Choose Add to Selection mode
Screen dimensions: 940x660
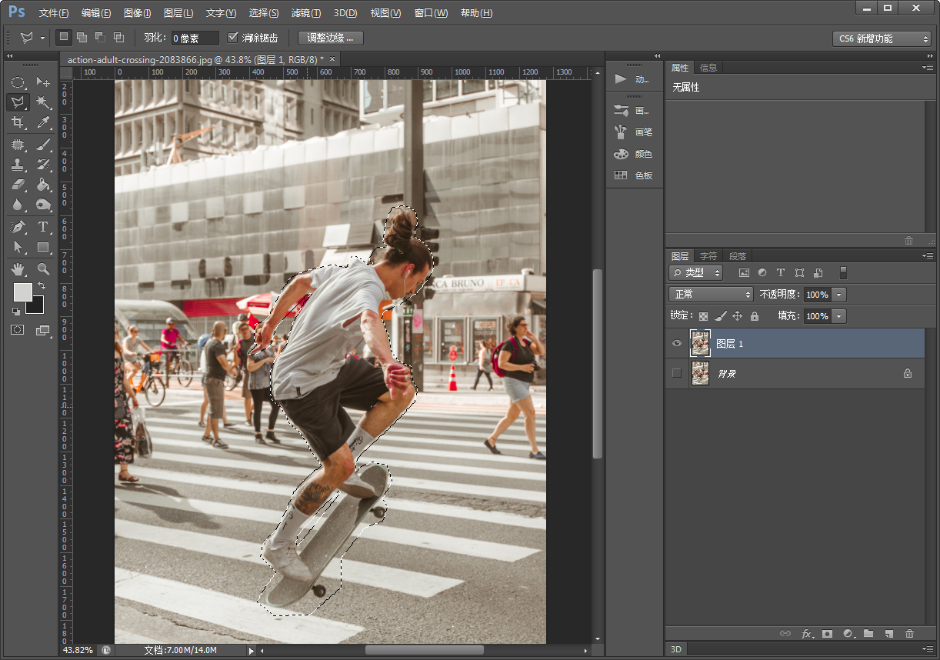coord(82,37)
